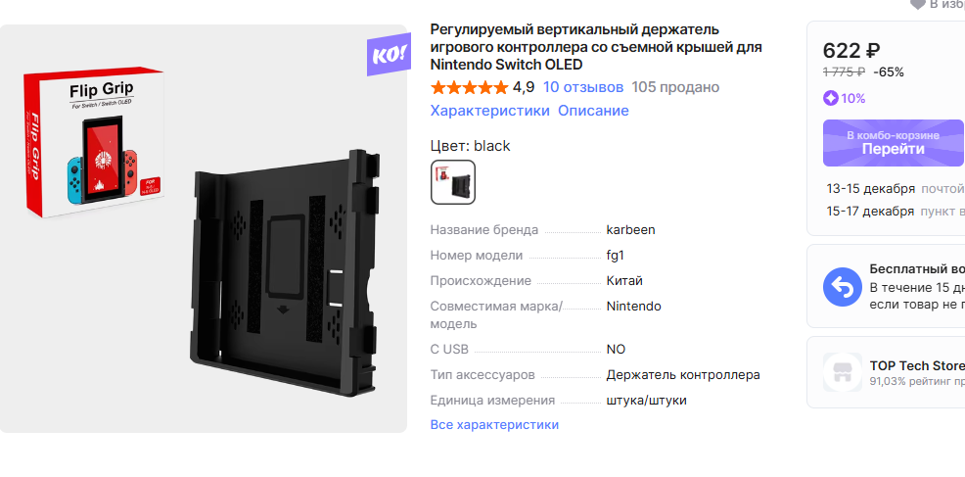Click the Бесплатный возврат info heading
This screenshot has width=965, height=477.
tap(916, 269)
